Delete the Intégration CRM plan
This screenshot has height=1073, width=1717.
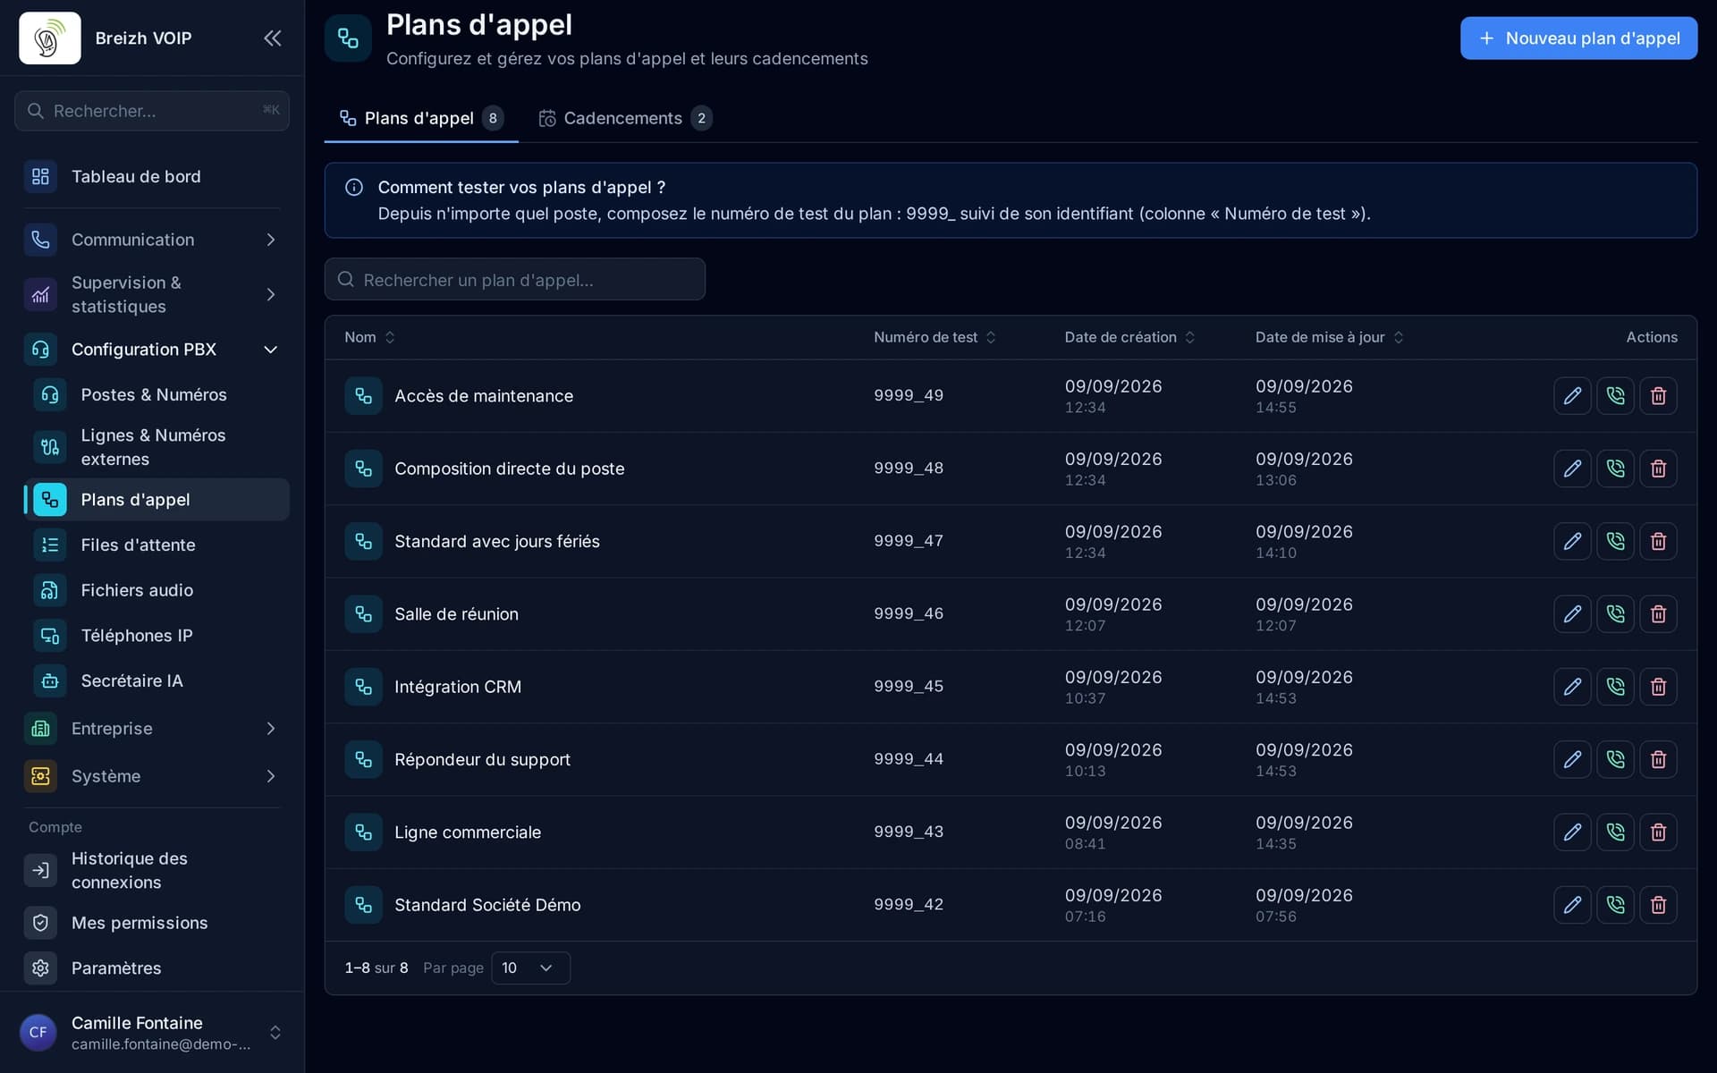pos(1658,687)
